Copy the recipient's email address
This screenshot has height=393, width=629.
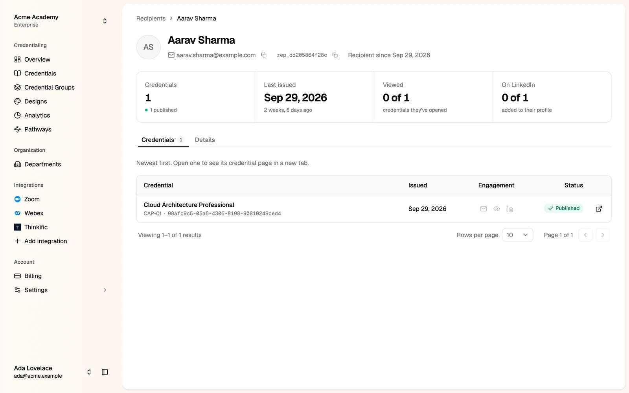click(x=264, y=55)
